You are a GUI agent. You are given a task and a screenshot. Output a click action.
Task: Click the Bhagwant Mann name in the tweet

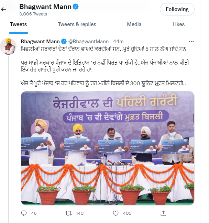[40, 42]
